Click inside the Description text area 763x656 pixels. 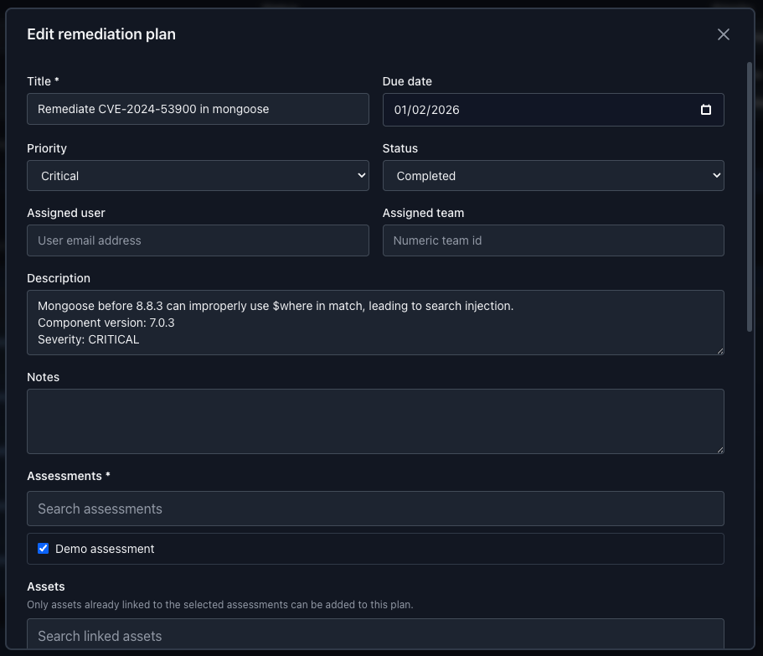tap(375, 323)
